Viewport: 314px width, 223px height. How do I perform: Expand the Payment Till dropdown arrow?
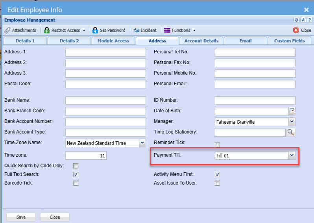pos(292,155)
